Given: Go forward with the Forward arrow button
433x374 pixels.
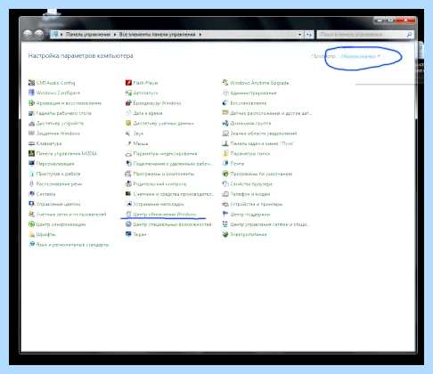Looking at the screenshot, I should pos(39,34).
